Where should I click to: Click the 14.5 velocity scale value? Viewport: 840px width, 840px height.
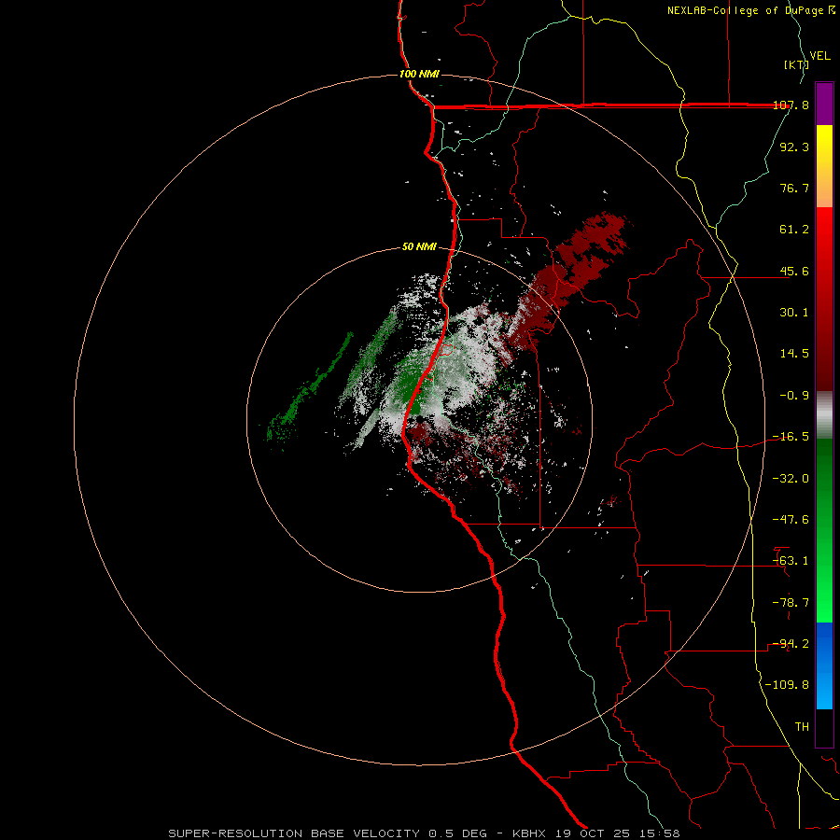(794, 354)
